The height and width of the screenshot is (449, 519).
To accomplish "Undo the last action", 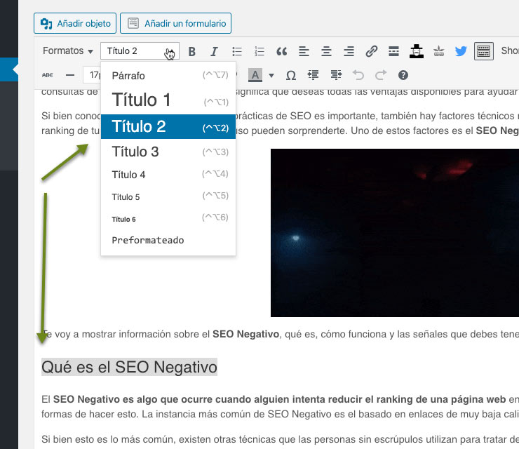I will pos(358,75).
